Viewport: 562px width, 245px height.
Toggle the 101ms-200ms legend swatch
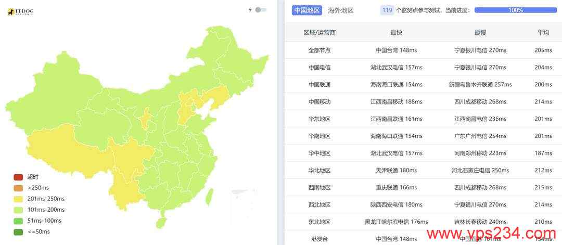tap(18, 210)
